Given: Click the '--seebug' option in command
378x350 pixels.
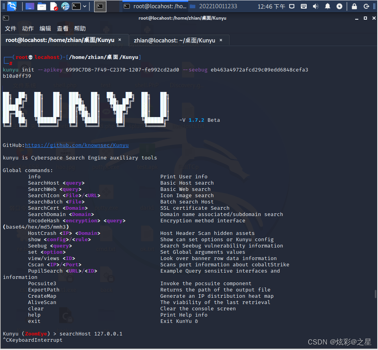Looking at the screenshot, I should [195, 70].
